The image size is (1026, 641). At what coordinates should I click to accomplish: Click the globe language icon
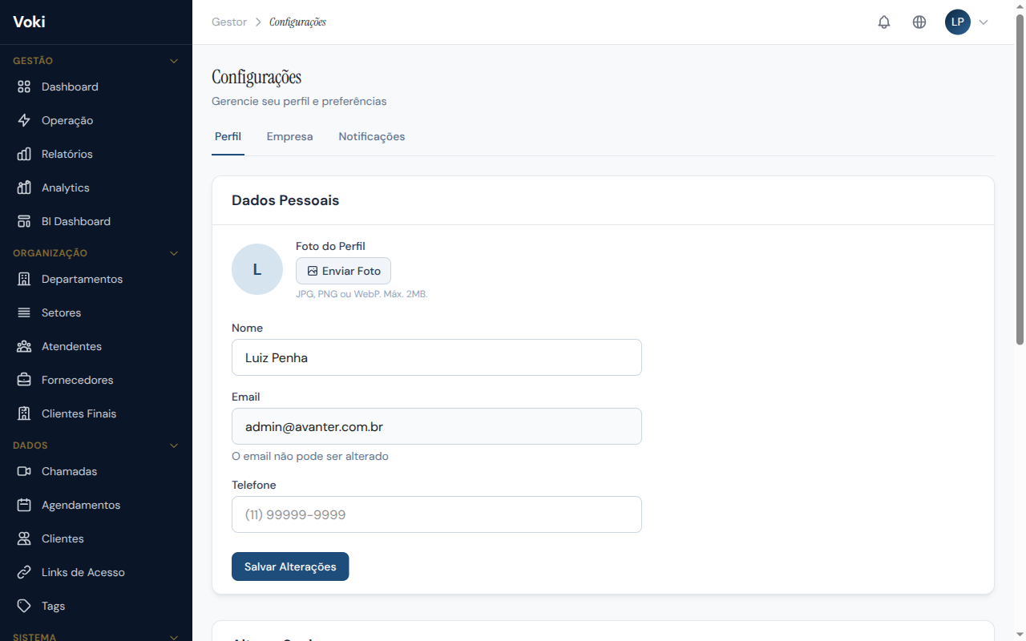pyautogui.click(x=919, y=22)
